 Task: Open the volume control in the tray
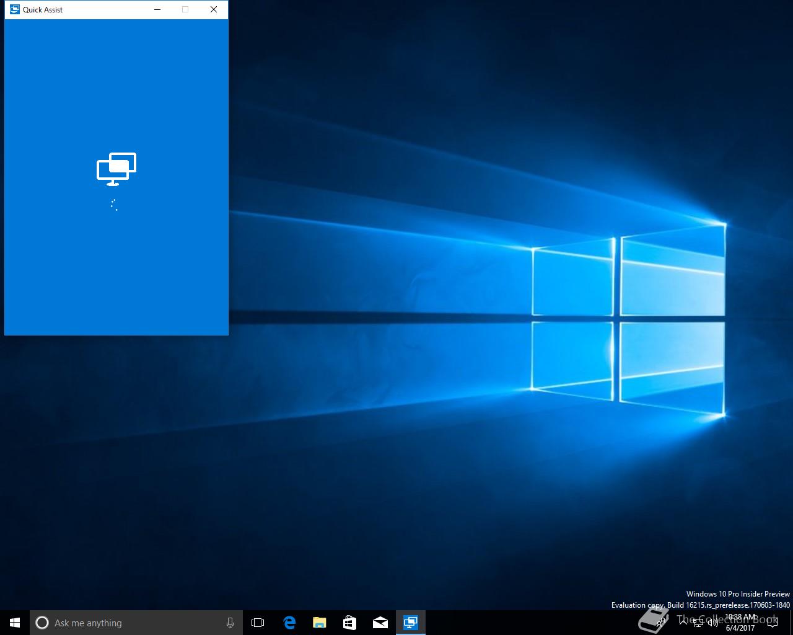[x=712, y=623]
